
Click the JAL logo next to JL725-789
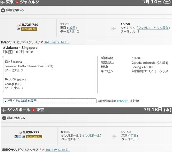[19, 25]
